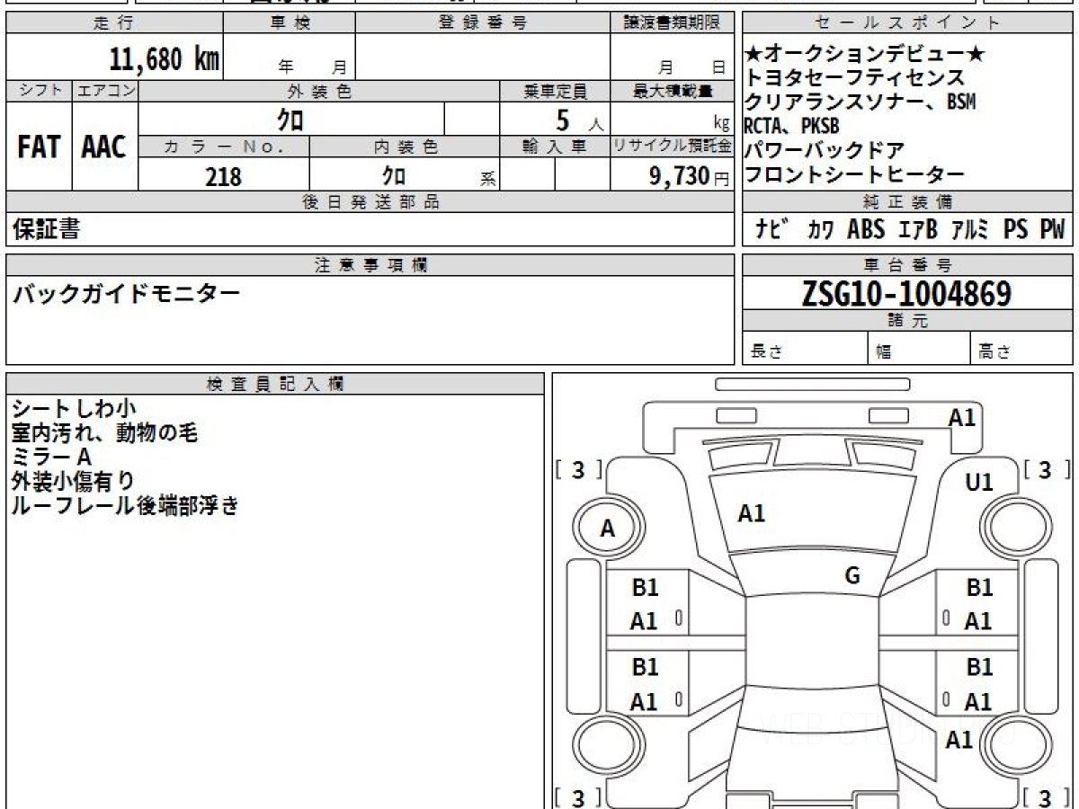Click the G mark on the windshield
The image size is (1079, 809).
[853, 576]
